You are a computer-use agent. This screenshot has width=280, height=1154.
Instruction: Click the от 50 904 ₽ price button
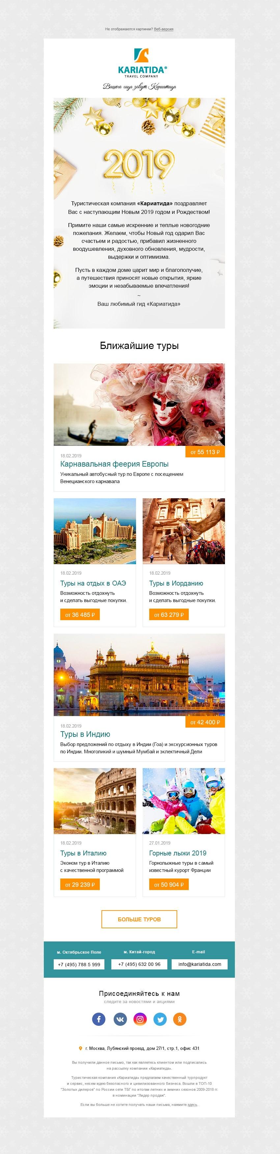coord(169,884)
